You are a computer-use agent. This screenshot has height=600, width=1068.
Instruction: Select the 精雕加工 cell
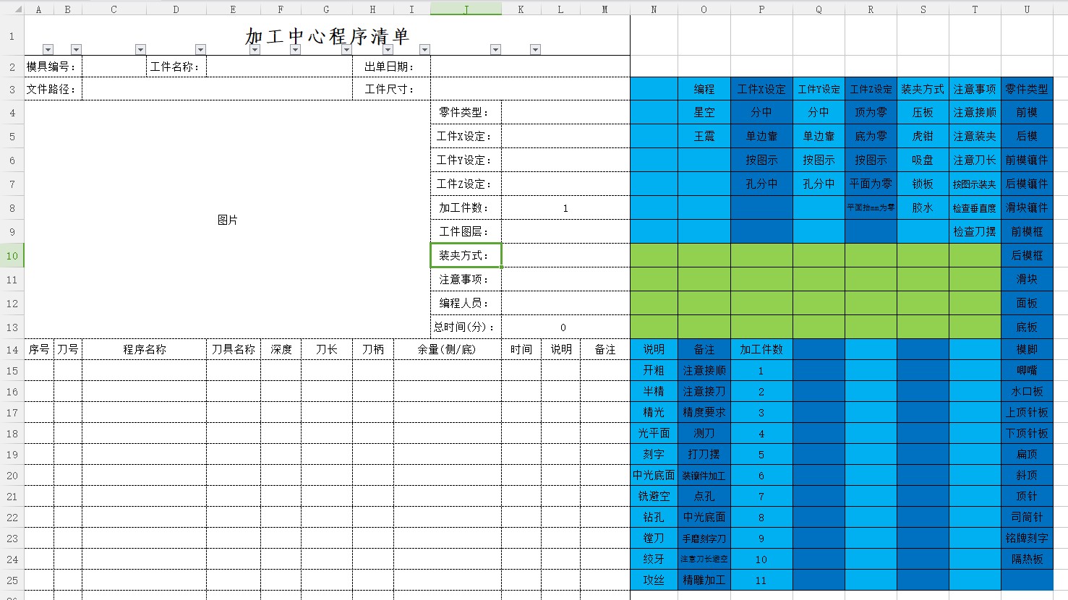704,580
